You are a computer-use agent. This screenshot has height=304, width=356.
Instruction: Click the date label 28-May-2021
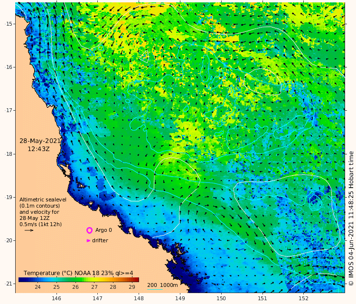point(40,141)
